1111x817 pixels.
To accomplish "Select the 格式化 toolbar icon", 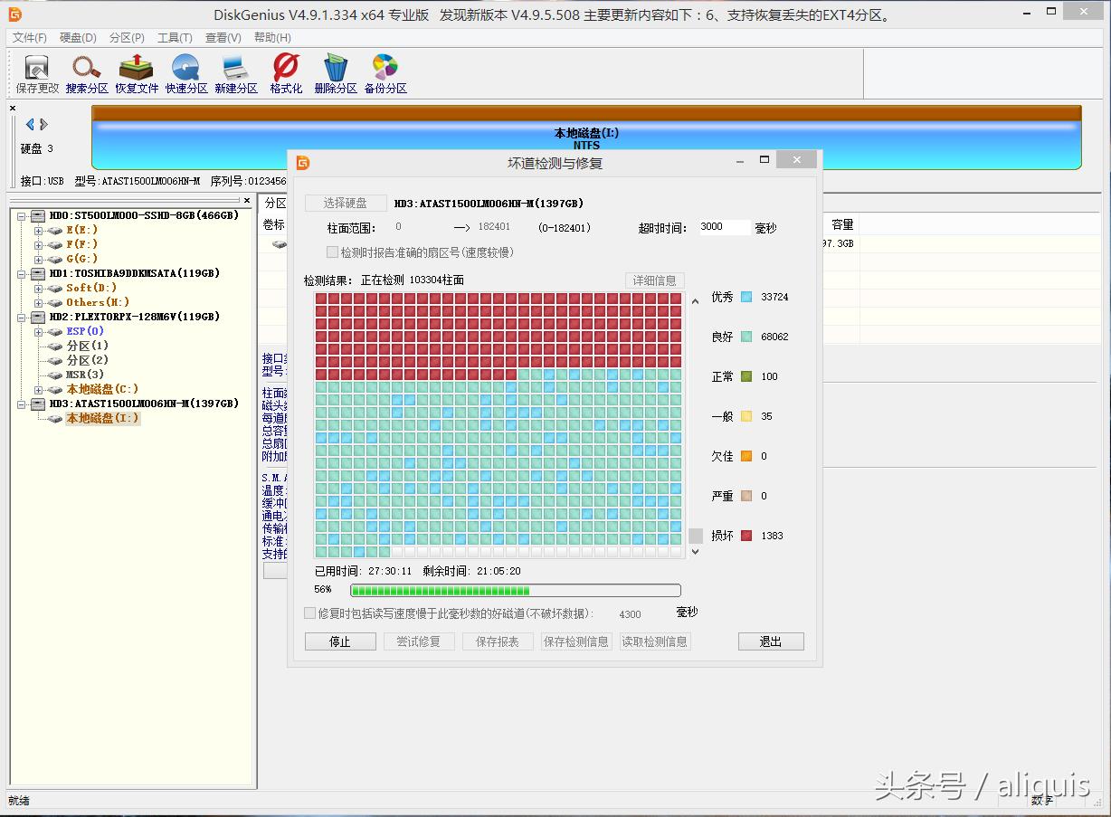I will tap(285, 72).
